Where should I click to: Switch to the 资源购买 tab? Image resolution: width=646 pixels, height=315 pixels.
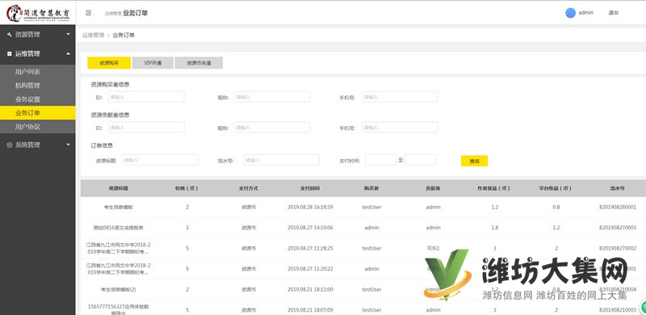point(109,63)
